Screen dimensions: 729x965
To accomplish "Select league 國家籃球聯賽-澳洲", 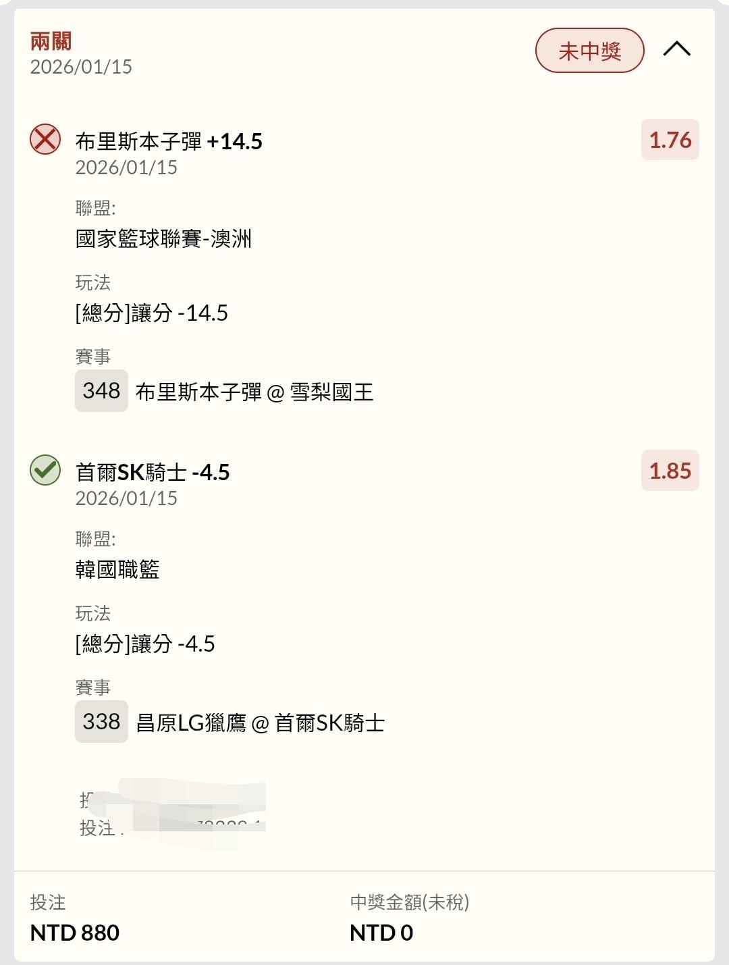I will (x=163, y=239).
